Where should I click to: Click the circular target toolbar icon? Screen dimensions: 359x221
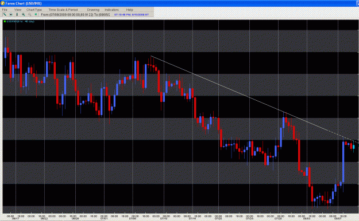pos(11,14)
